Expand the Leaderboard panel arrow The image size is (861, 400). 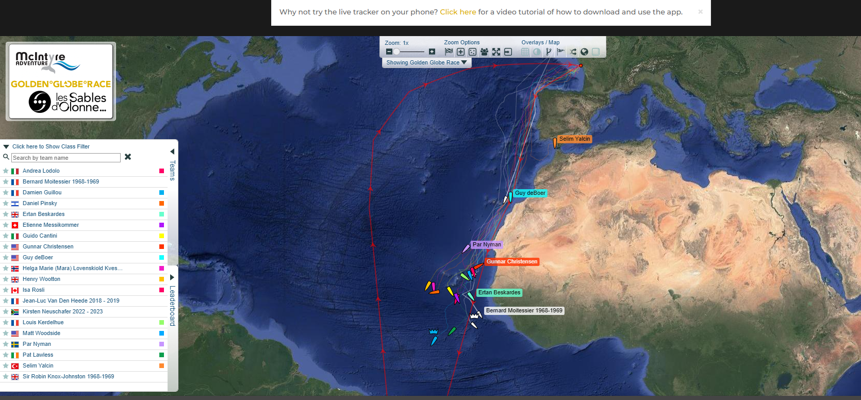point(172,277)
